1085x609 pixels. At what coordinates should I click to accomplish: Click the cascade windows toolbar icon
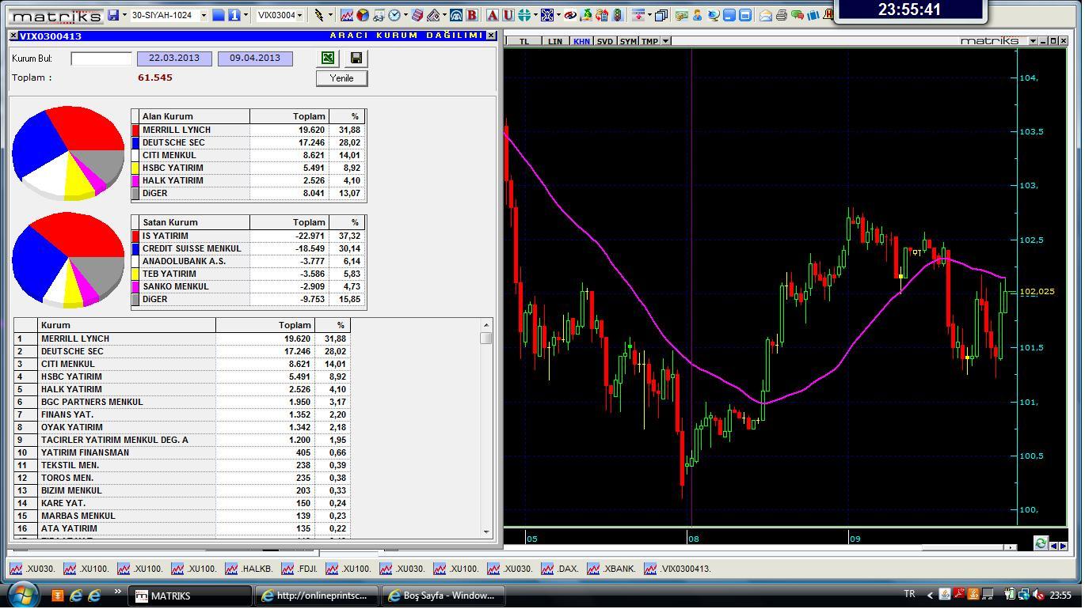tap(661, 15)
